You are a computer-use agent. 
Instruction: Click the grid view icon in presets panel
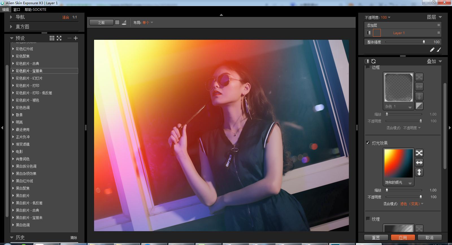coord(52,38)
